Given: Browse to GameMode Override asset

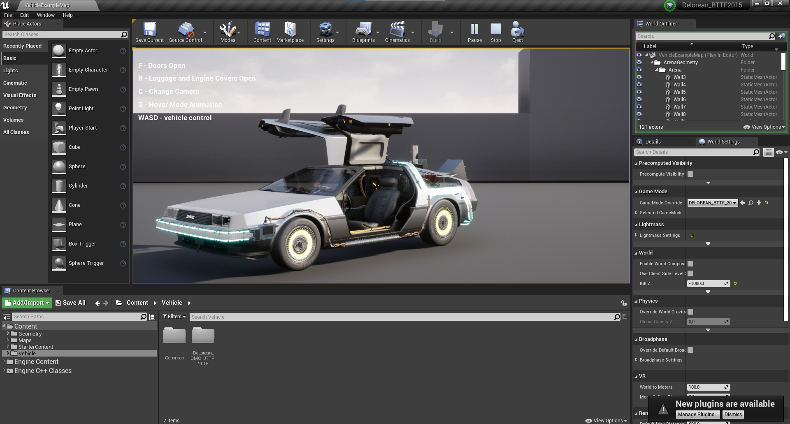Looking at the screenshot, I should pyautogui.click(x=750, y=203).
